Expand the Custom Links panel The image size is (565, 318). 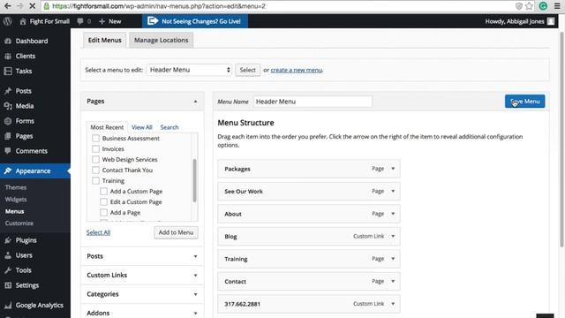(142, 275)
